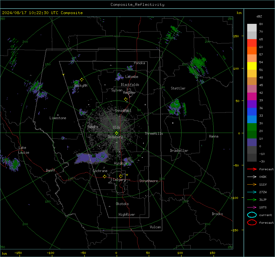Click the Calgary city label
Viewport: 275px width, 257px height.
click(119, 180)
